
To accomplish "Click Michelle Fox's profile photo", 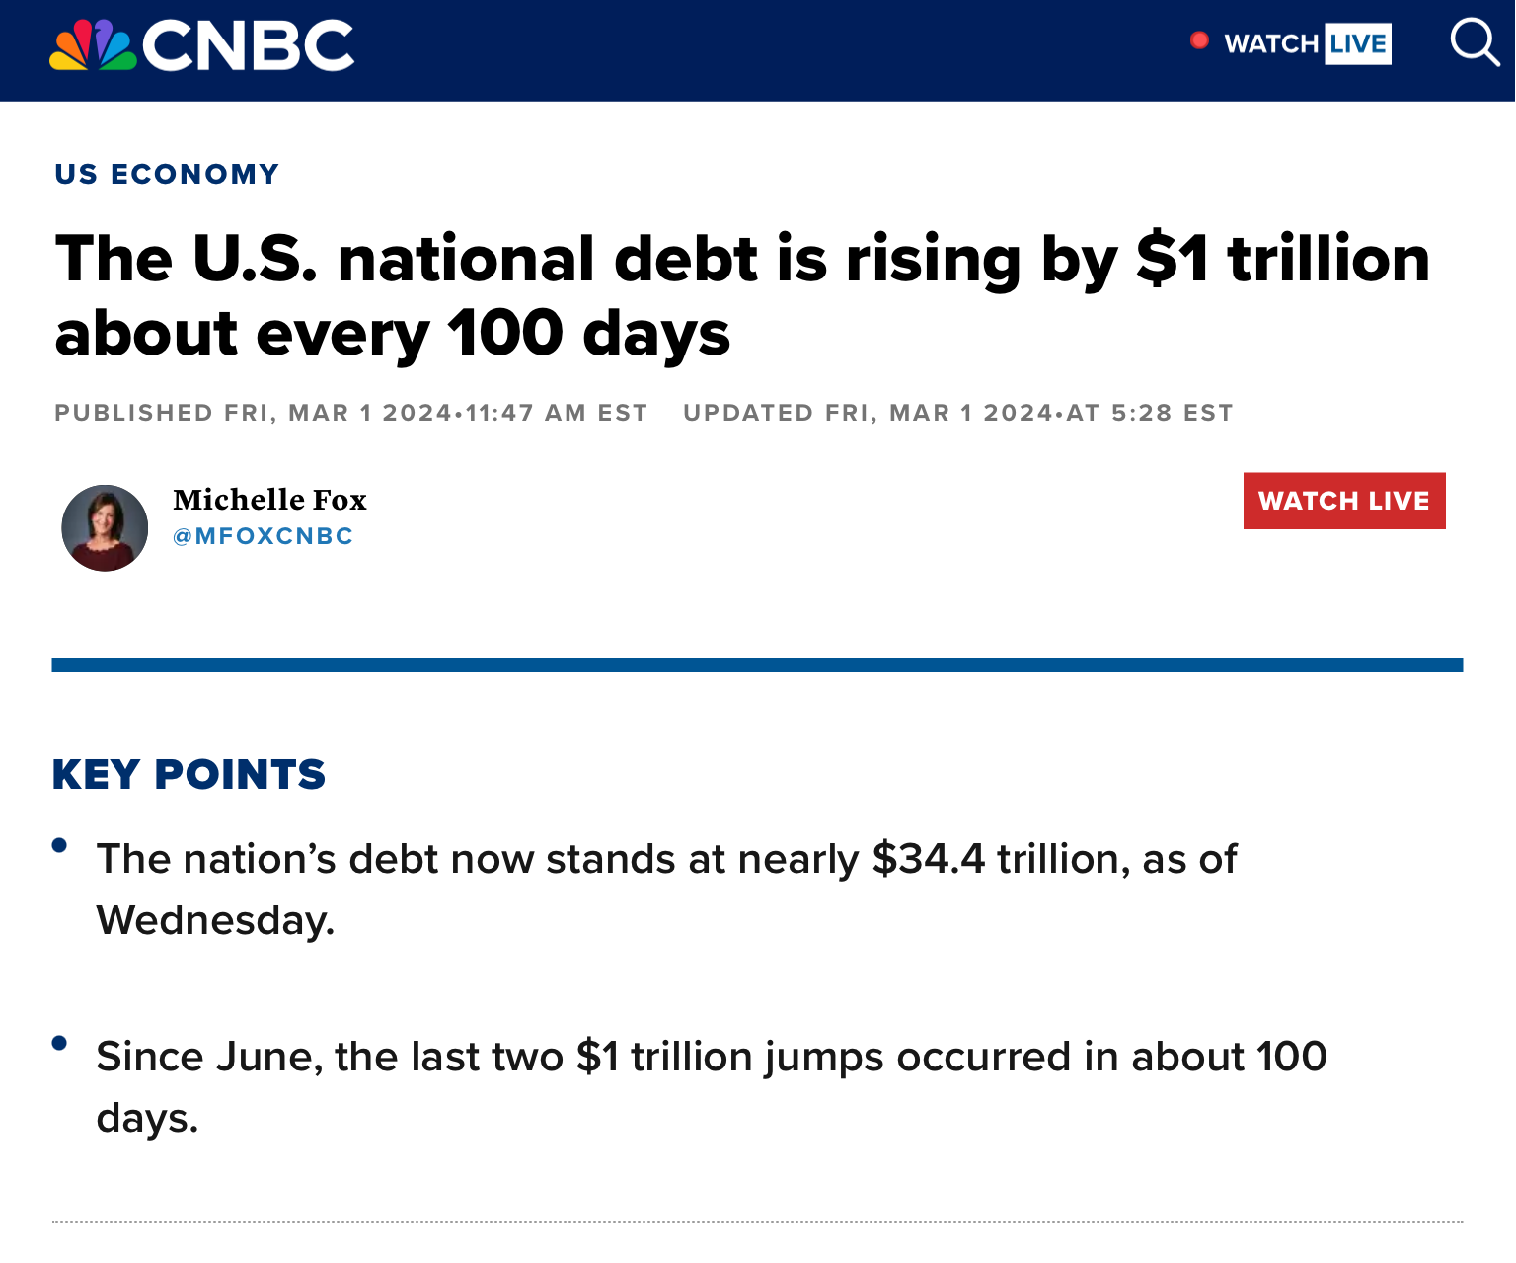I will coord(105,527).
